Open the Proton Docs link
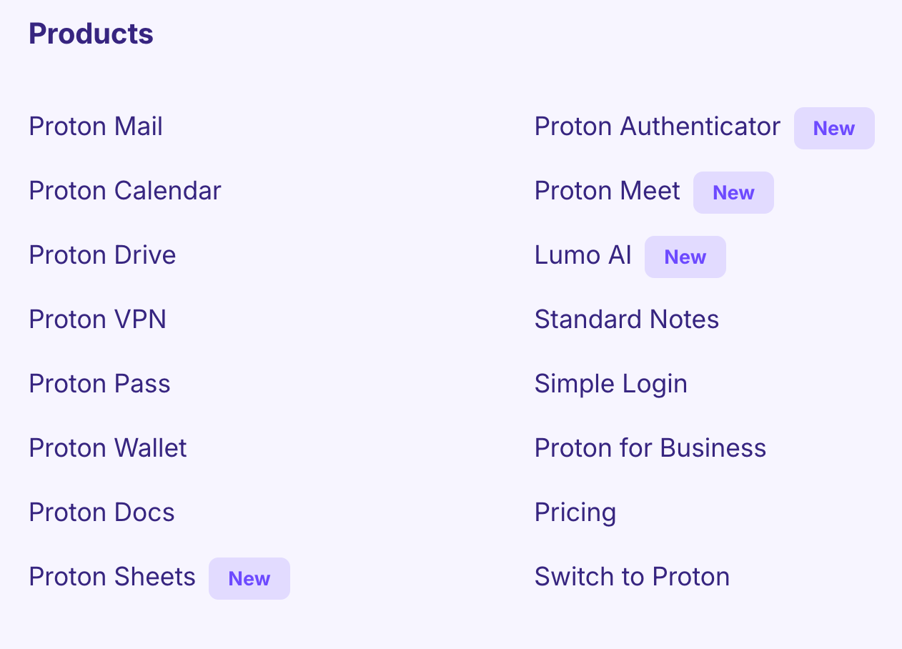 (101, 513)
